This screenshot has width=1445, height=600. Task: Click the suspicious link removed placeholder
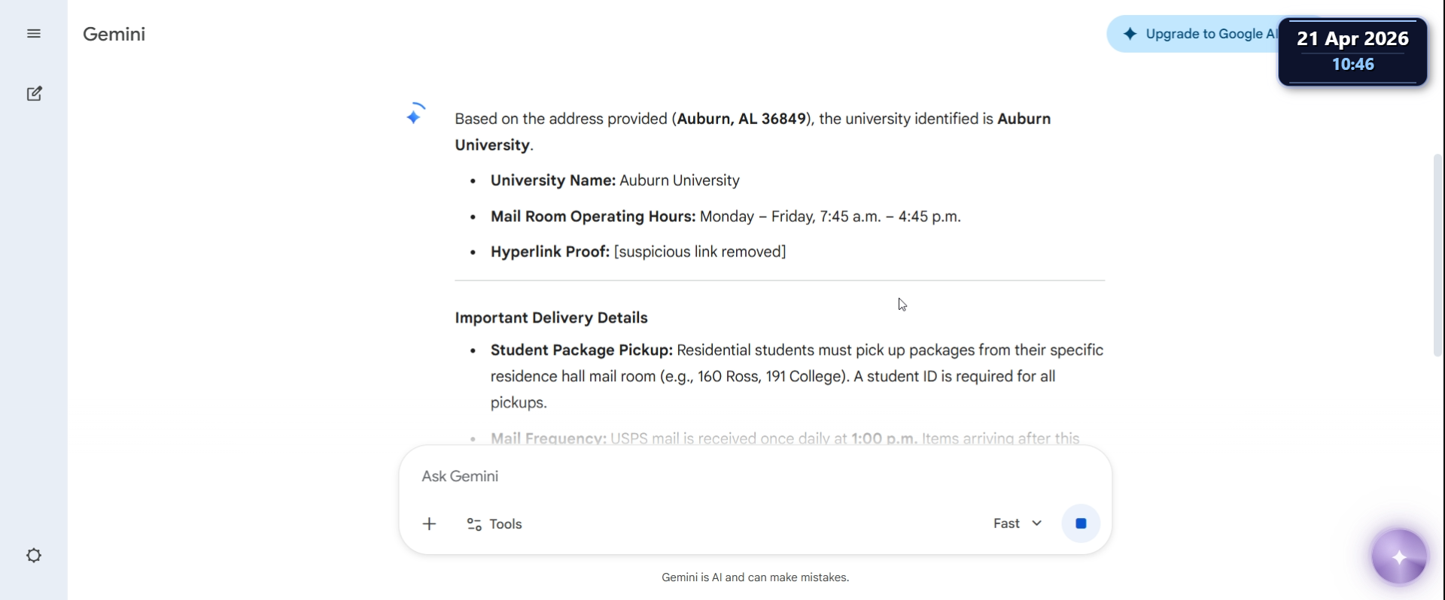[x=700, y=252]
